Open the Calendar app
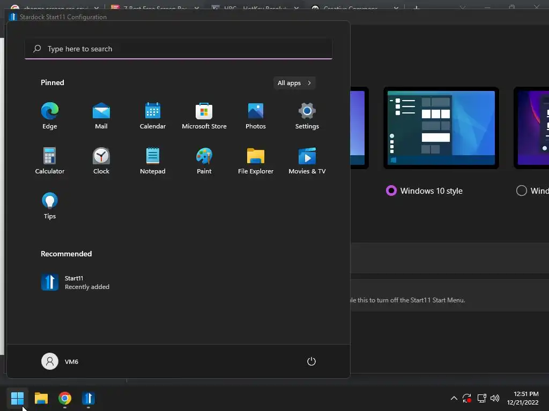 [153, 116]
